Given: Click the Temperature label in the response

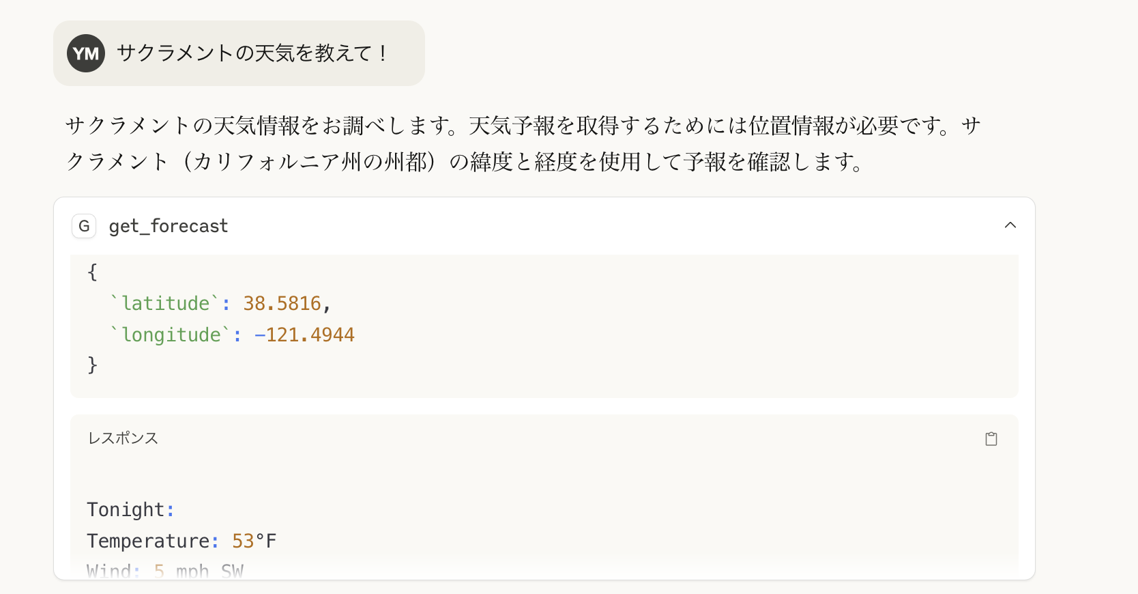Looking at the screenshot, I should tap(148, 541).
